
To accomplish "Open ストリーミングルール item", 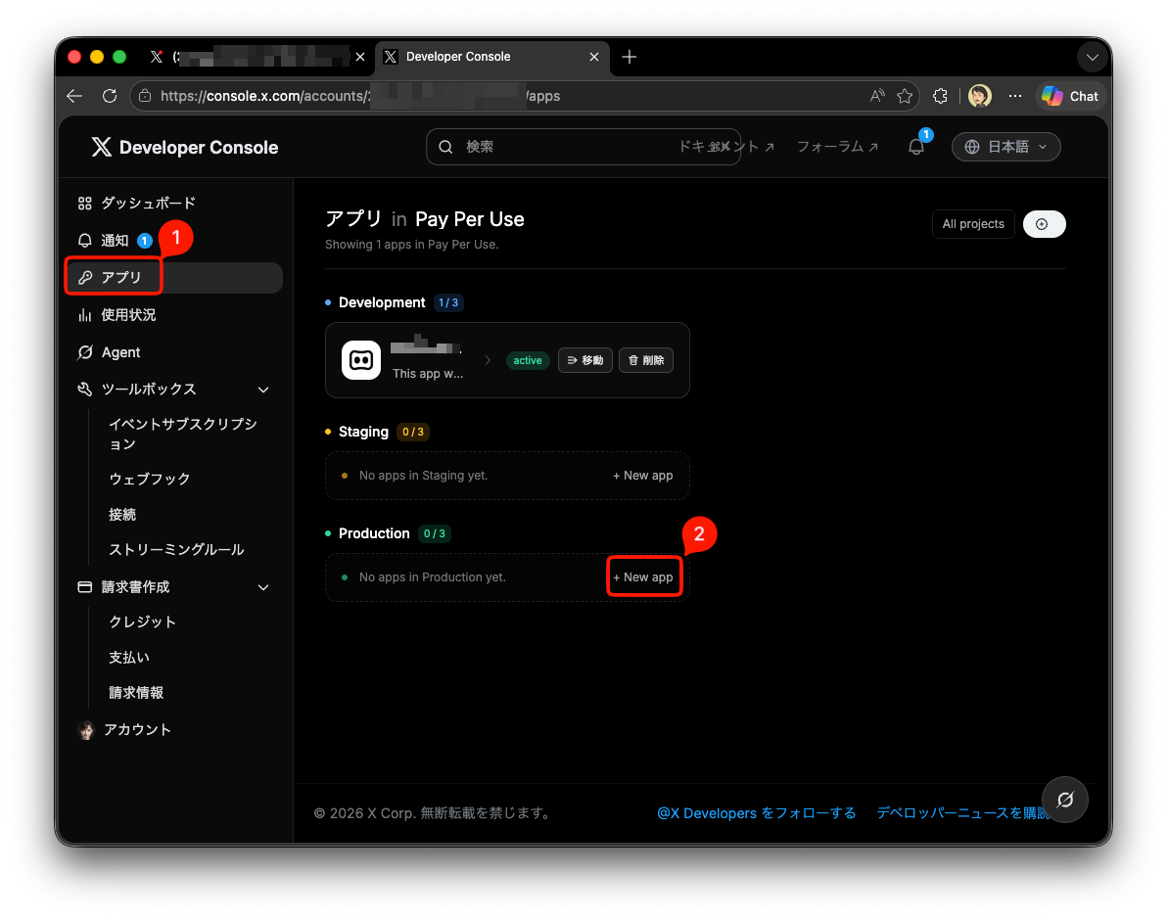I will pyautogui.click(x=176, y=549).
